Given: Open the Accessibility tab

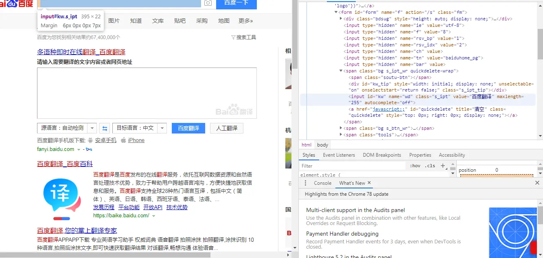Looking at the screenshot, I should [x=452, y=155].
